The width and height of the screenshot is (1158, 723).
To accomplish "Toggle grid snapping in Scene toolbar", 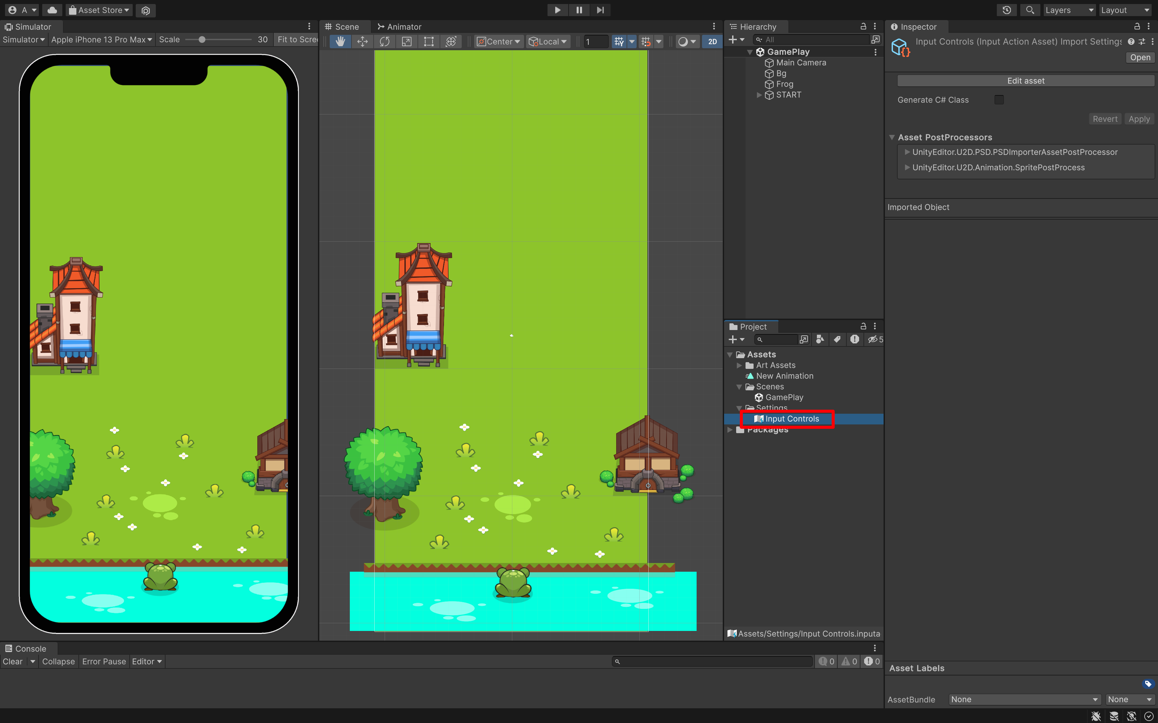I will point(646,42).
